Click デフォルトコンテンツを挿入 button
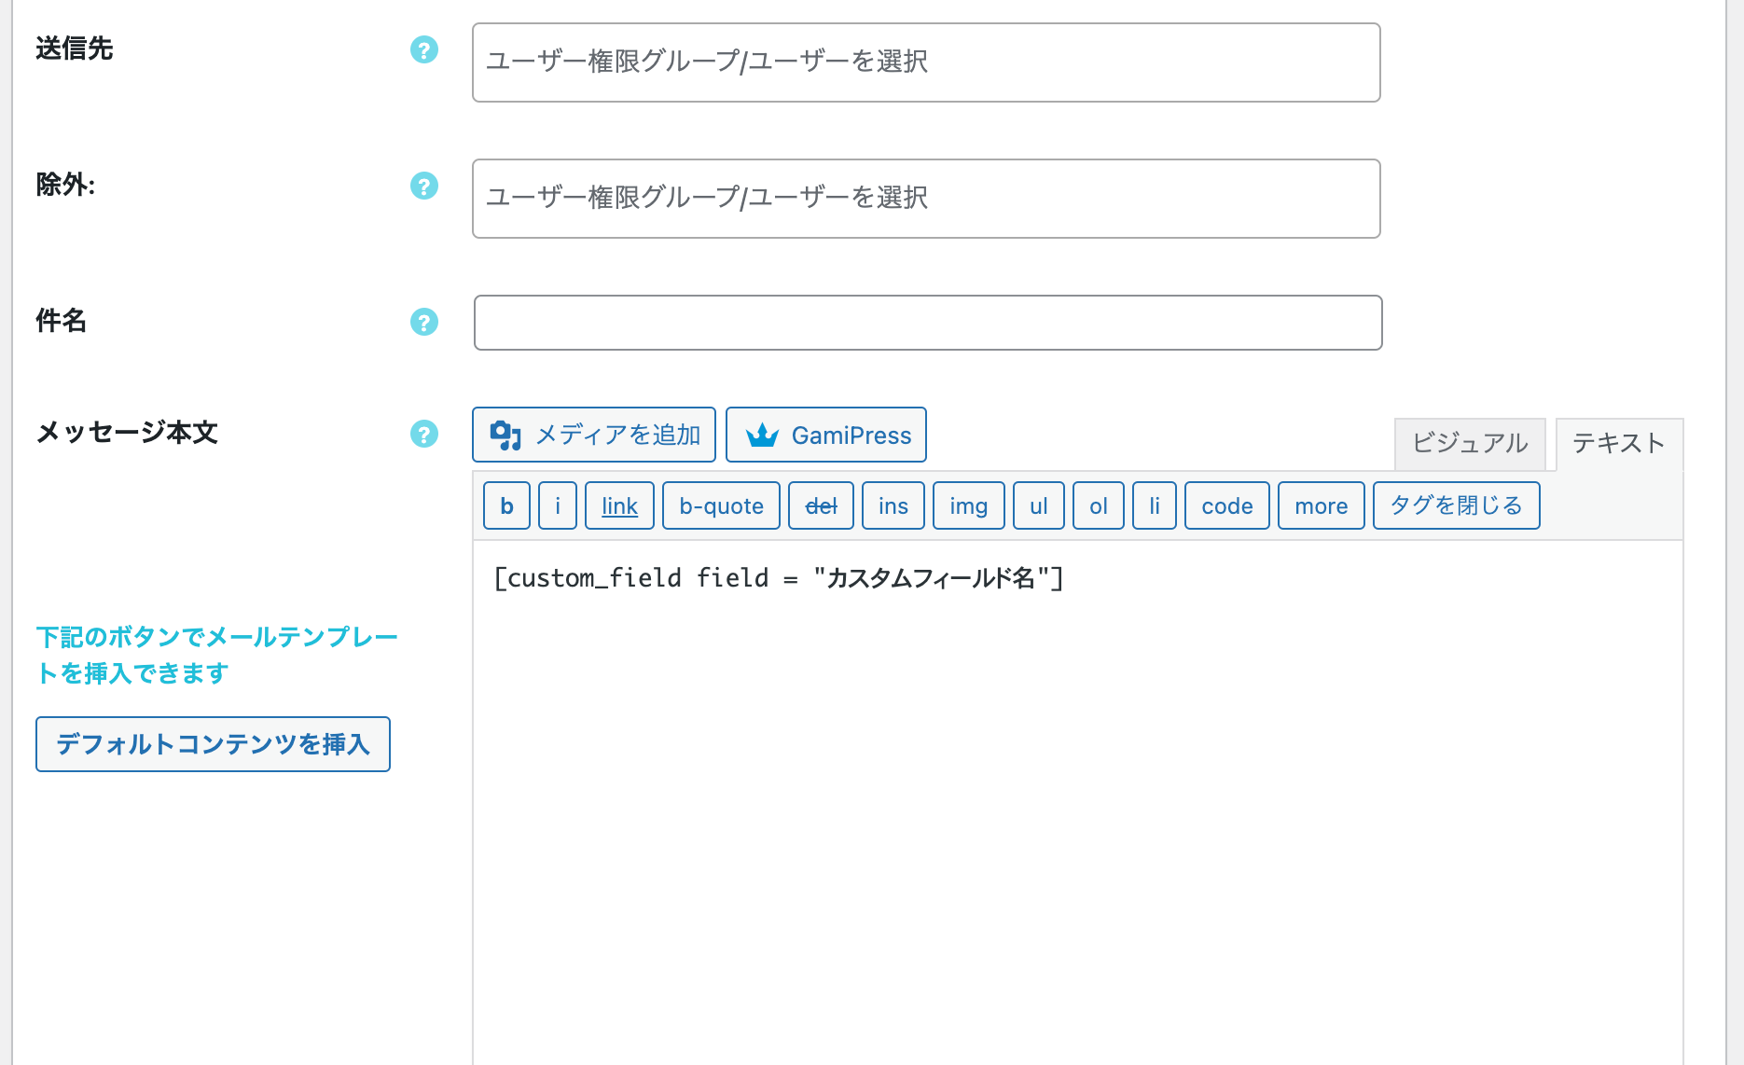The height and width of the screenshot is (1065, 1744). [x=213, y=744]
